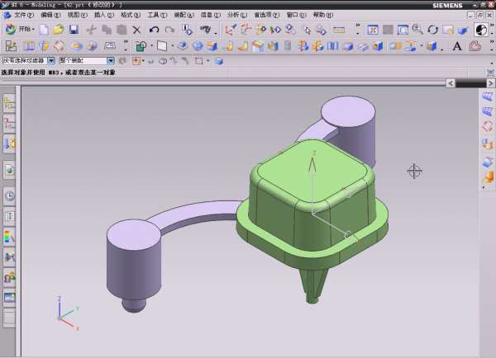Image resolution: width=496 pixels, height=358 pixels.
Task: Click the Delete (X) icon
Action: click(x=137, y=30)
